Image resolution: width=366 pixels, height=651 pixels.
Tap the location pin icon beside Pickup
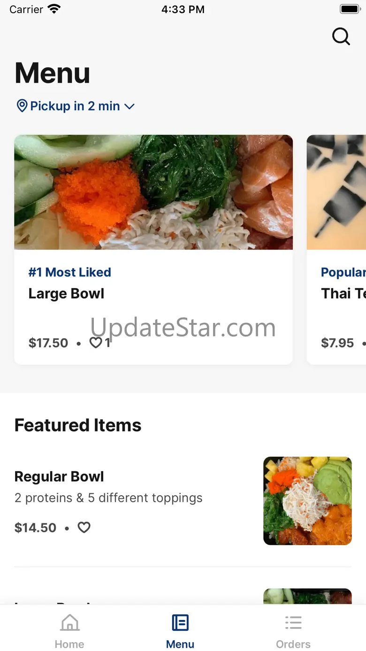(22, 106)
